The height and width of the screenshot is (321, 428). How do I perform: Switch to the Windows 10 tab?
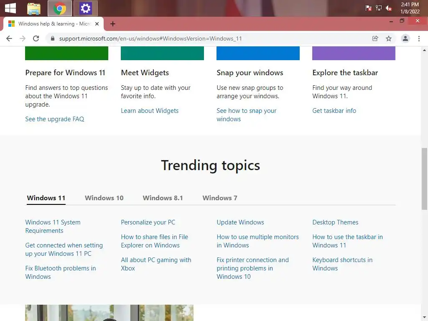coord(104,198)
